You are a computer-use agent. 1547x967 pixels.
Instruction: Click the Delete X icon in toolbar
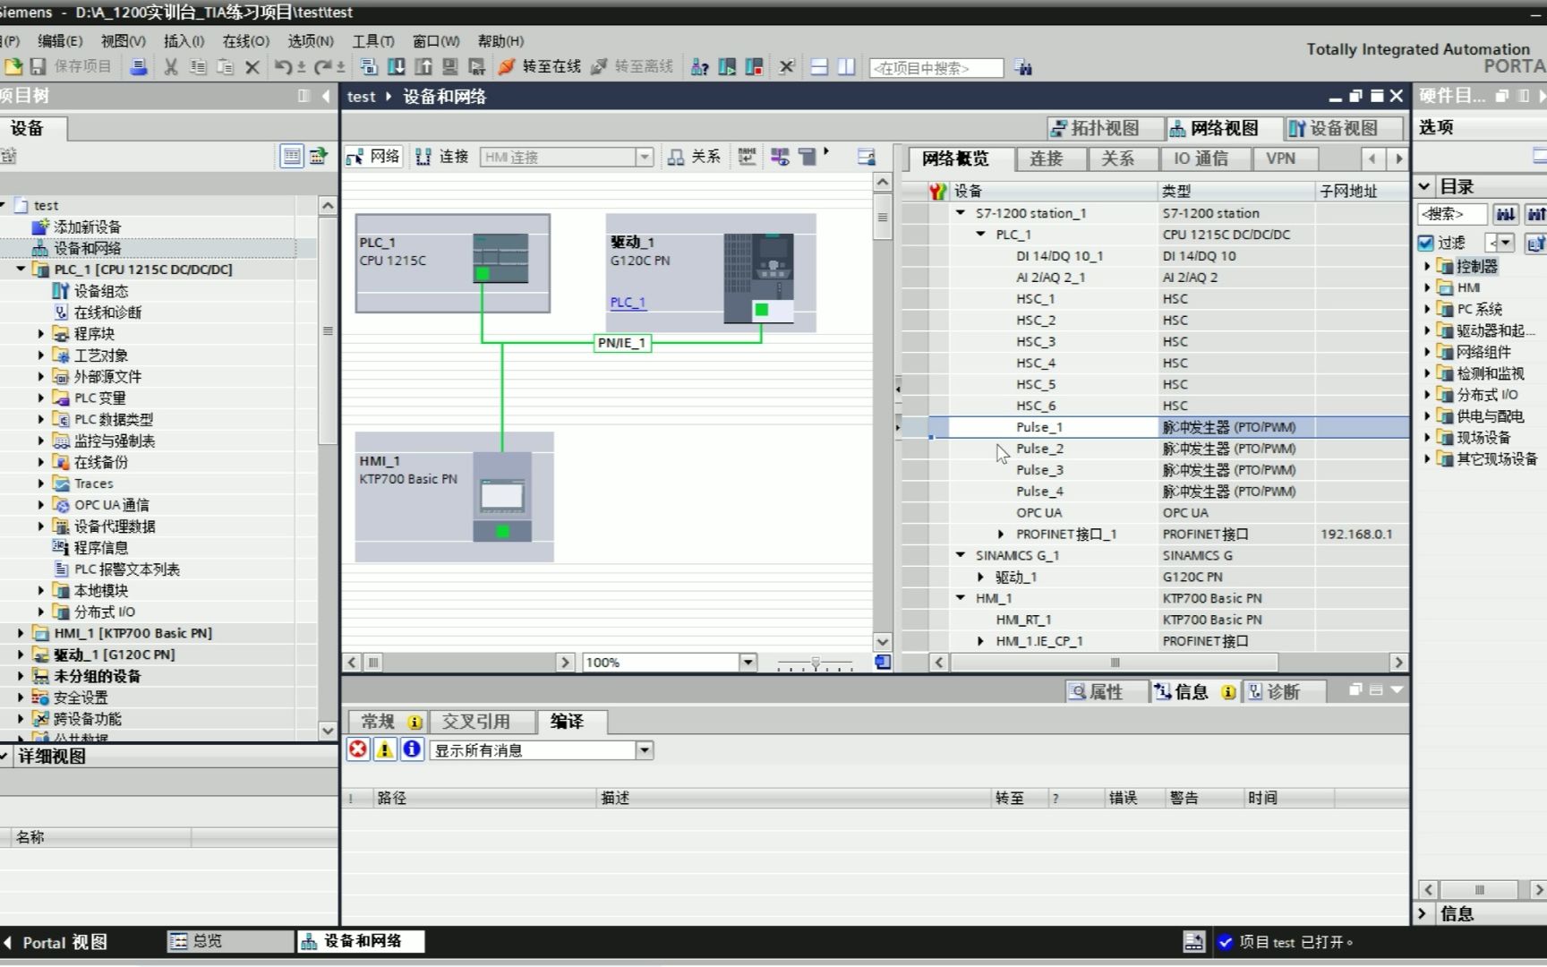(252, 66)
